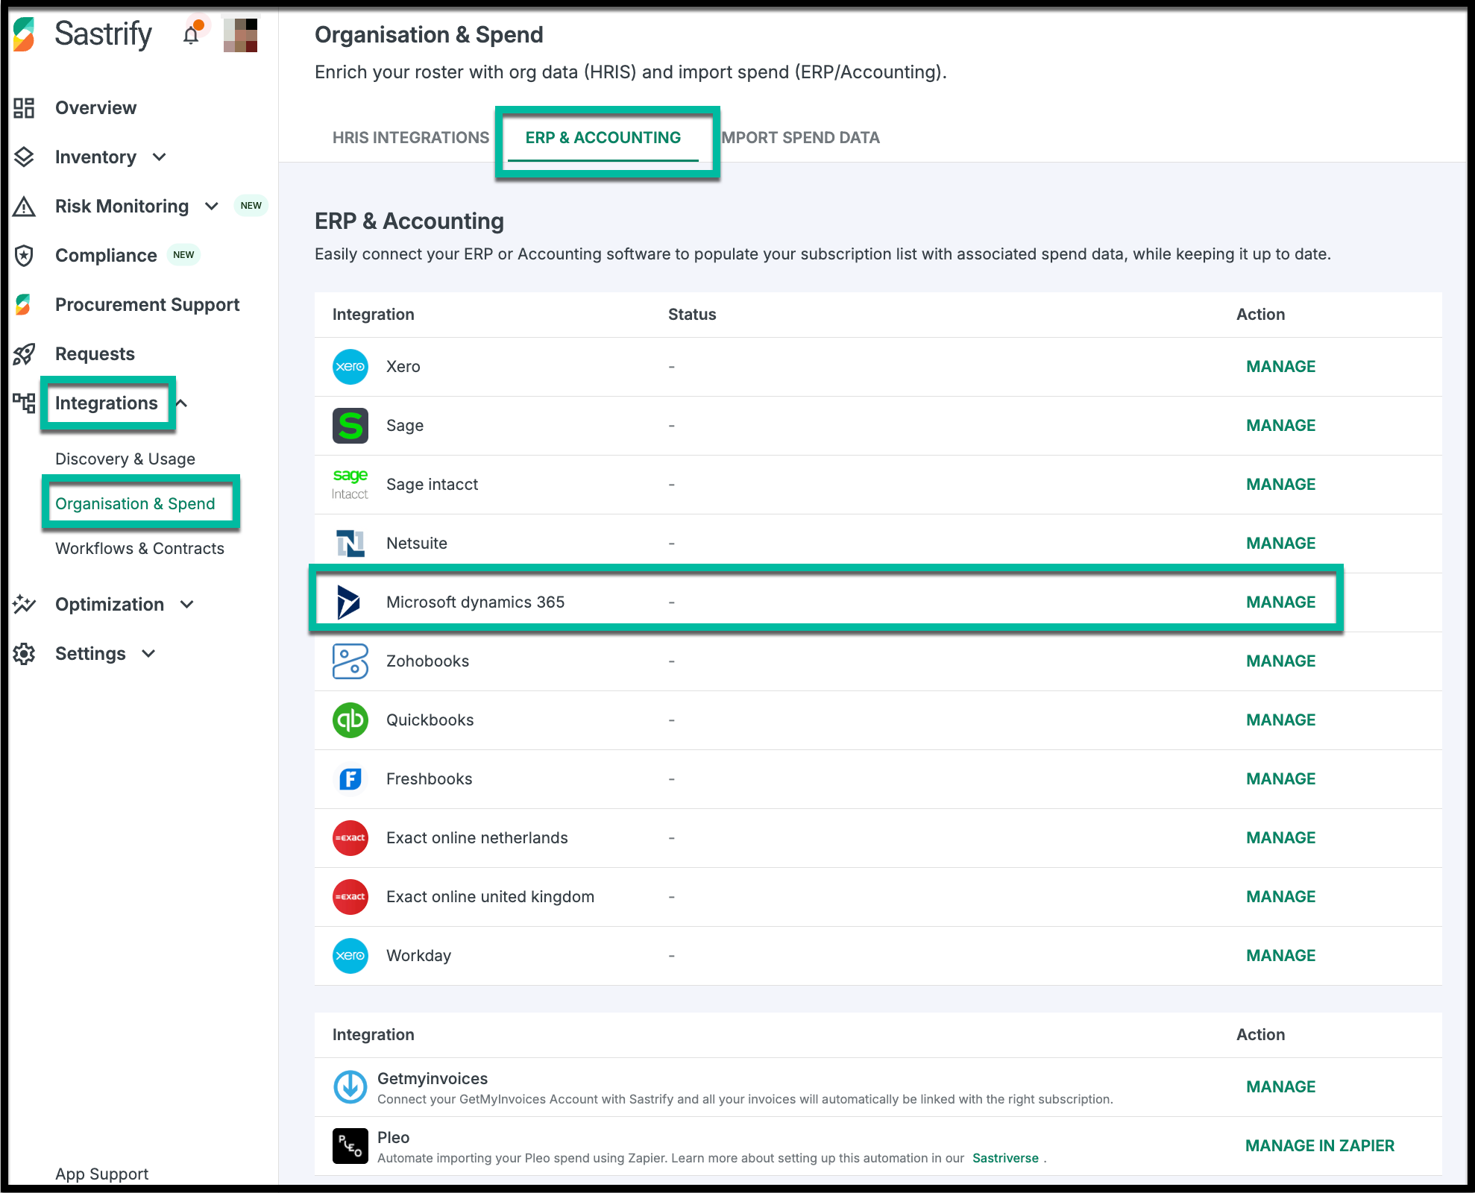Manage the Getmyinvoices integration
Image resolution: width=1475 pixels, height=1193 pixels.
coord(1280,1087)
